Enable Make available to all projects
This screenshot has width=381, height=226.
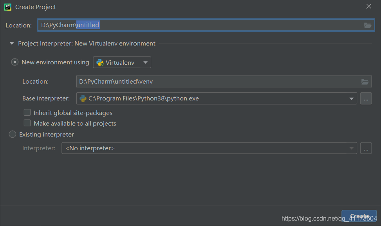[x=27, y=123]
